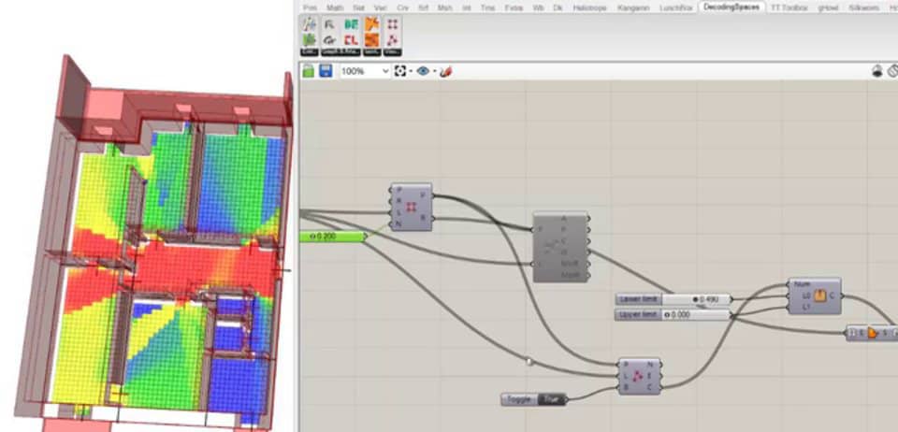Viewport: 898px width, 432px height.
Task: Switch to the LunchBox tab
Action: click(675, 8)
